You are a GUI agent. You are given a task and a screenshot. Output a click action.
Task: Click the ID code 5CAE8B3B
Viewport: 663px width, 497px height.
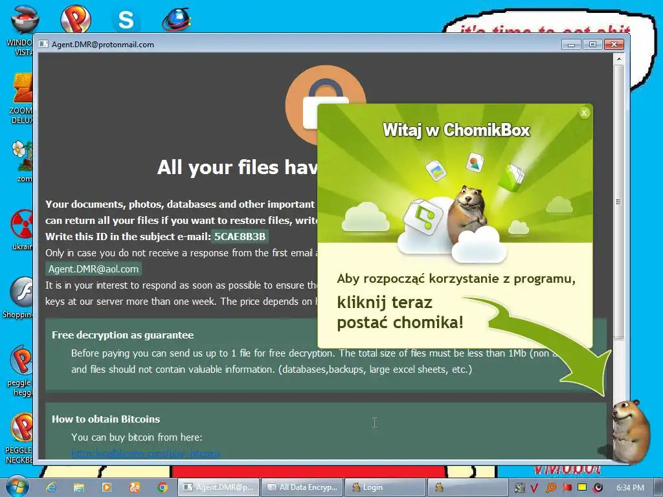coord(240,237)
